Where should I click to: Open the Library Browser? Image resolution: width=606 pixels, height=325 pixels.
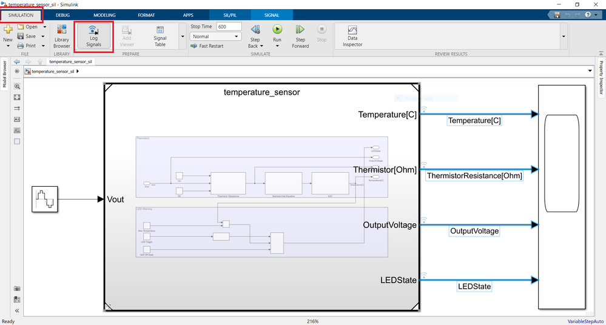point(62,36)
